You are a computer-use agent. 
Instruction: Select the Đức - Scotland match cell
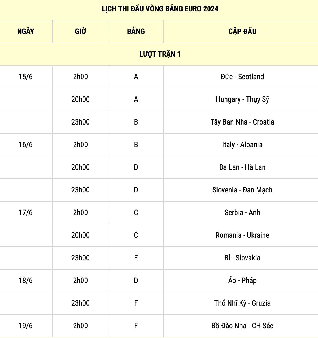242,77
